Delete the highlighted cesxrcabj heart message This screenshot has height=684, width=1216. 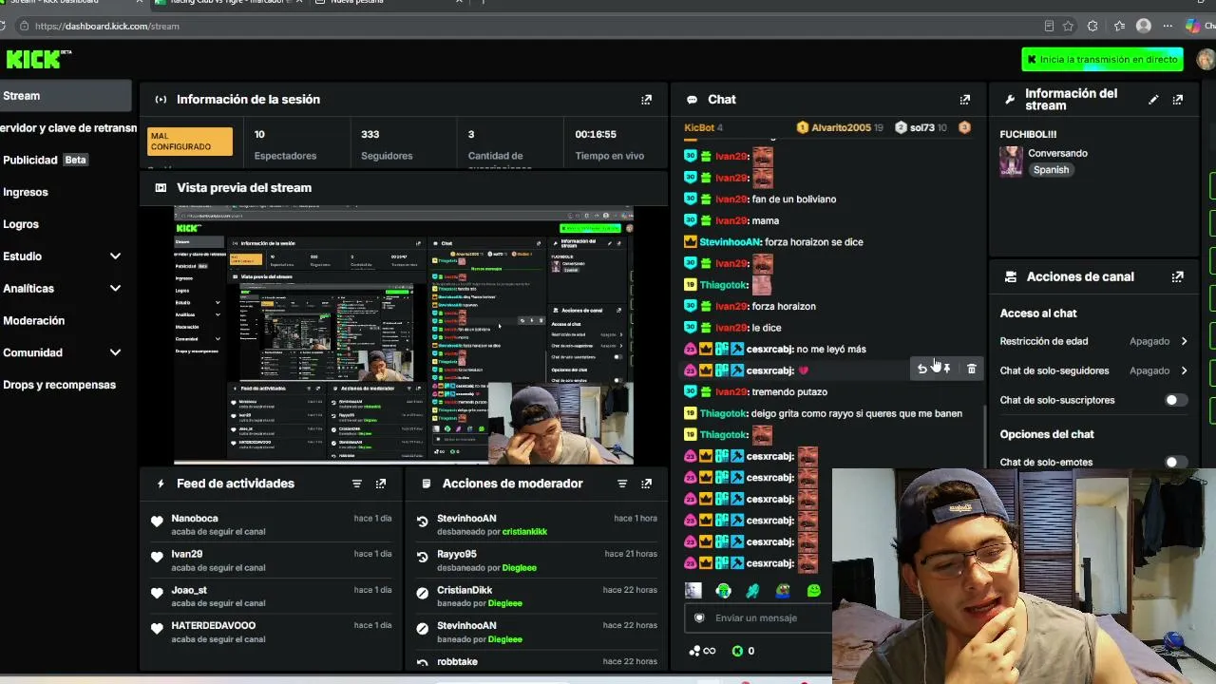point(971,369)
